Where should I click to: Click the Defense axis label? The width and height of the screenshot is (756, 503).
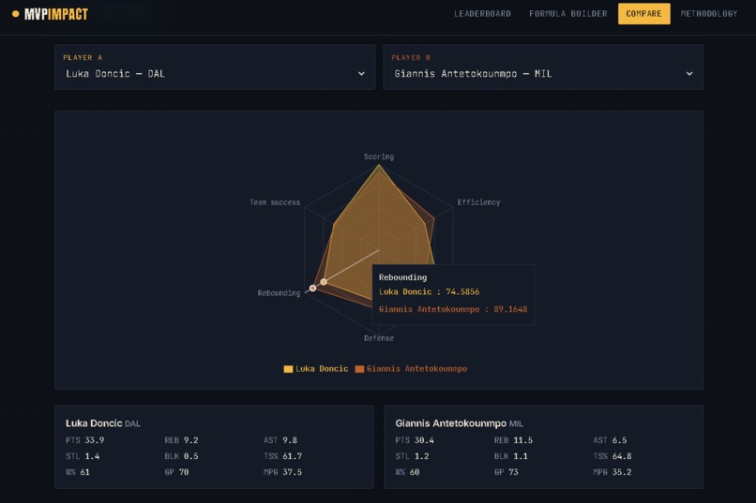[x=379, y=338]
